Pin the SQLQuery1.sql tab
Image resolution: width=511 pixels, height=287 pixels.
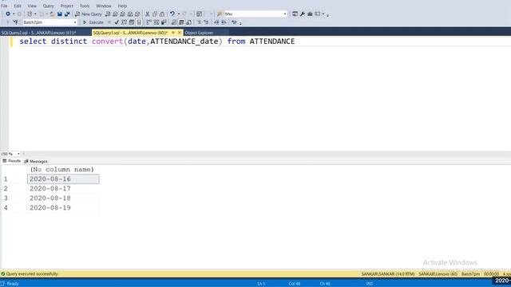coord(173,33)
